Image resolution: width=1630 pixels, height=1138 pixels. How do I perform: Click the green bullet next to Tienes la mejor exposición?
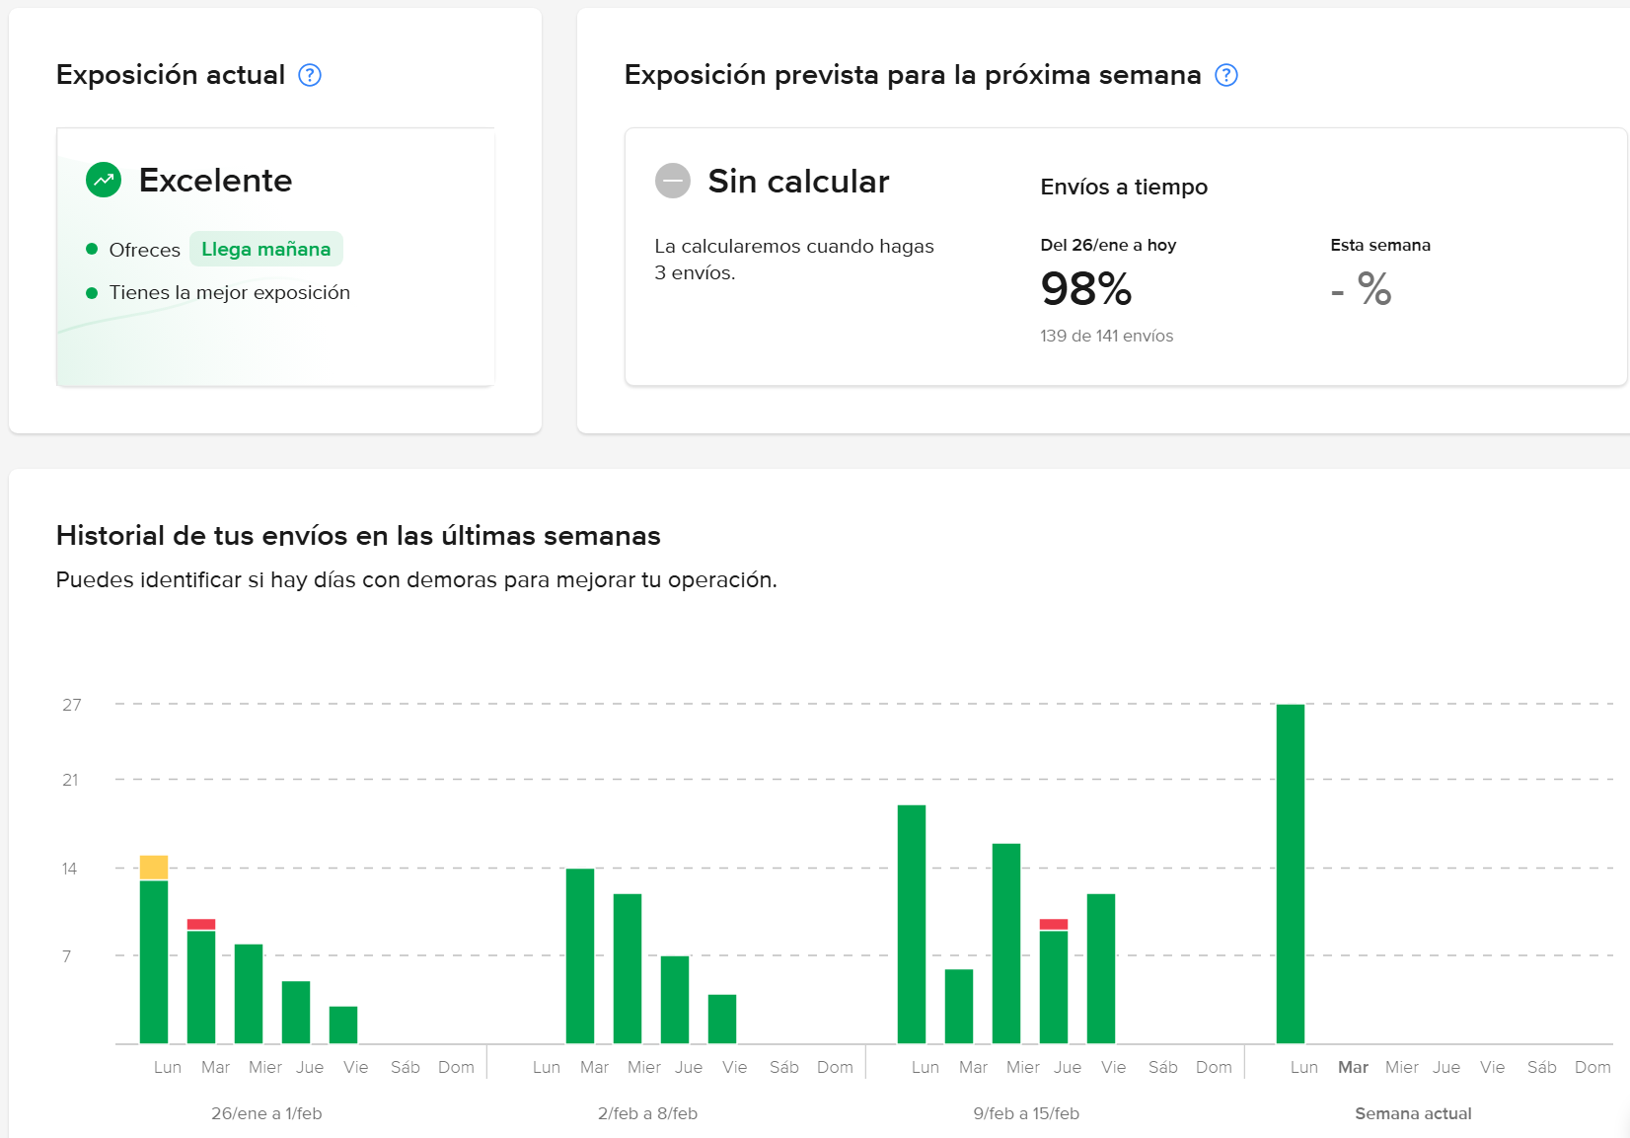[x=94, y=292]
